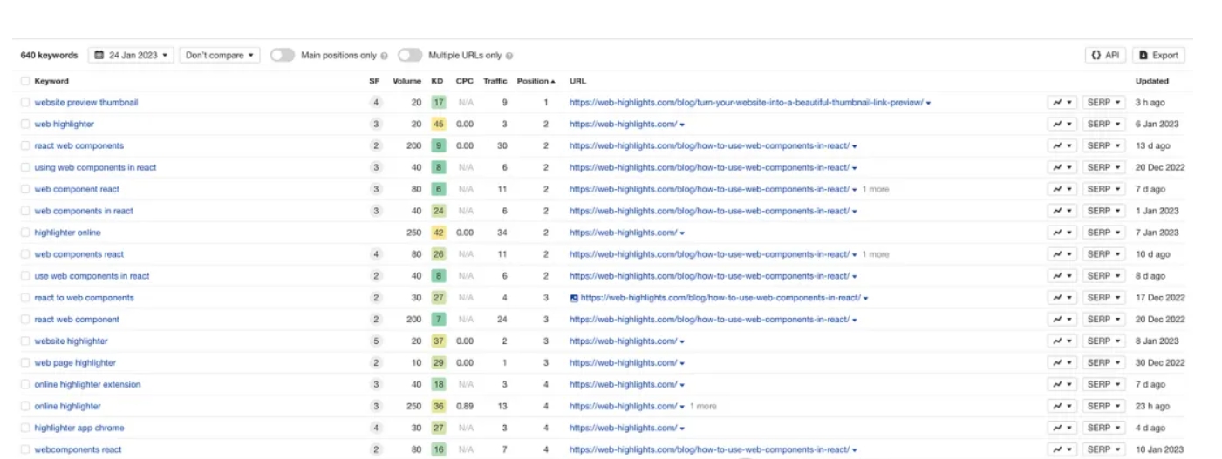1222x459 pixels.
Task: Open trend chart for web components react row
Action: 1062,254
